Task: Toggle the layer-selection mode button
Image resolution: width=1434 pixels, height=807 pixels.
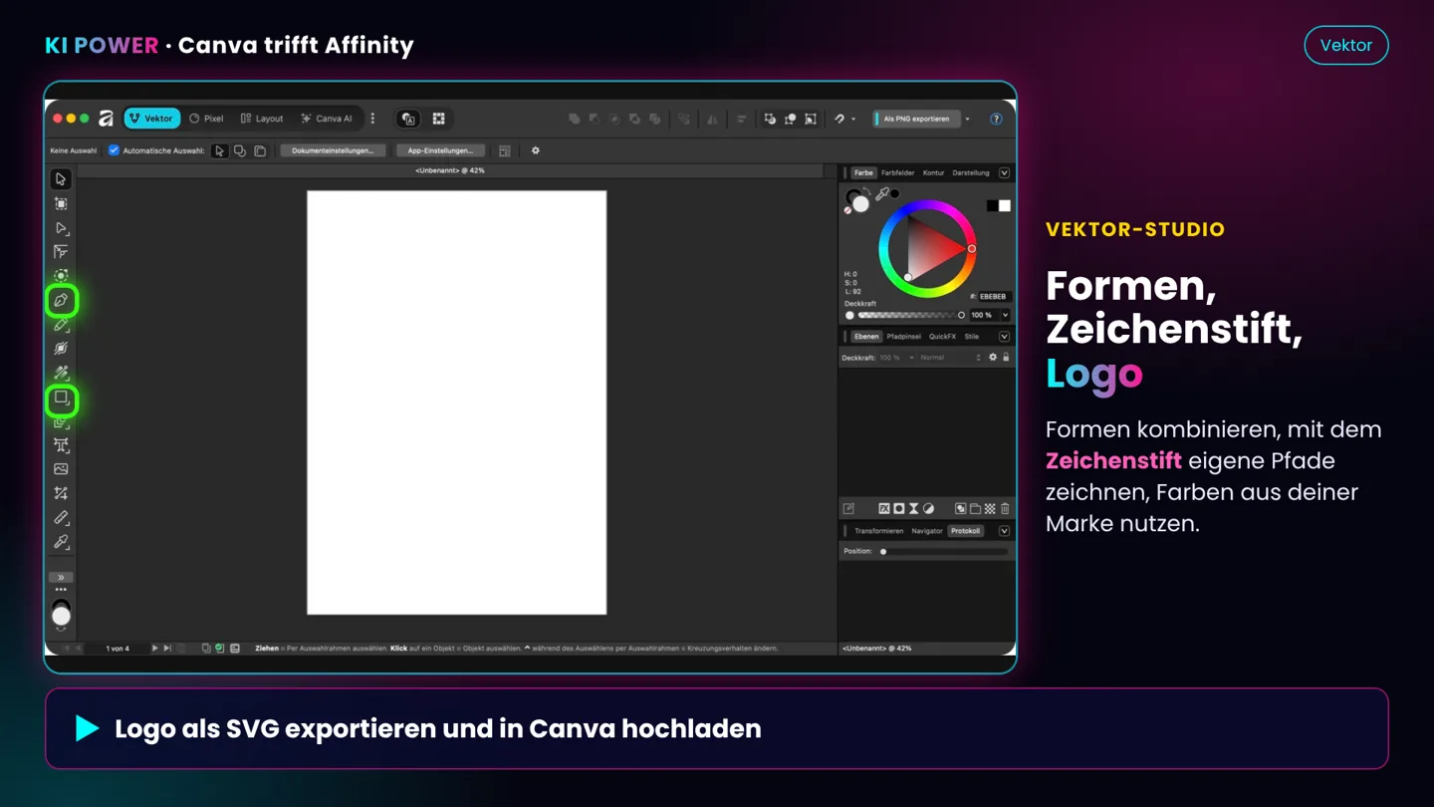Action: click(x=260, y=150)
